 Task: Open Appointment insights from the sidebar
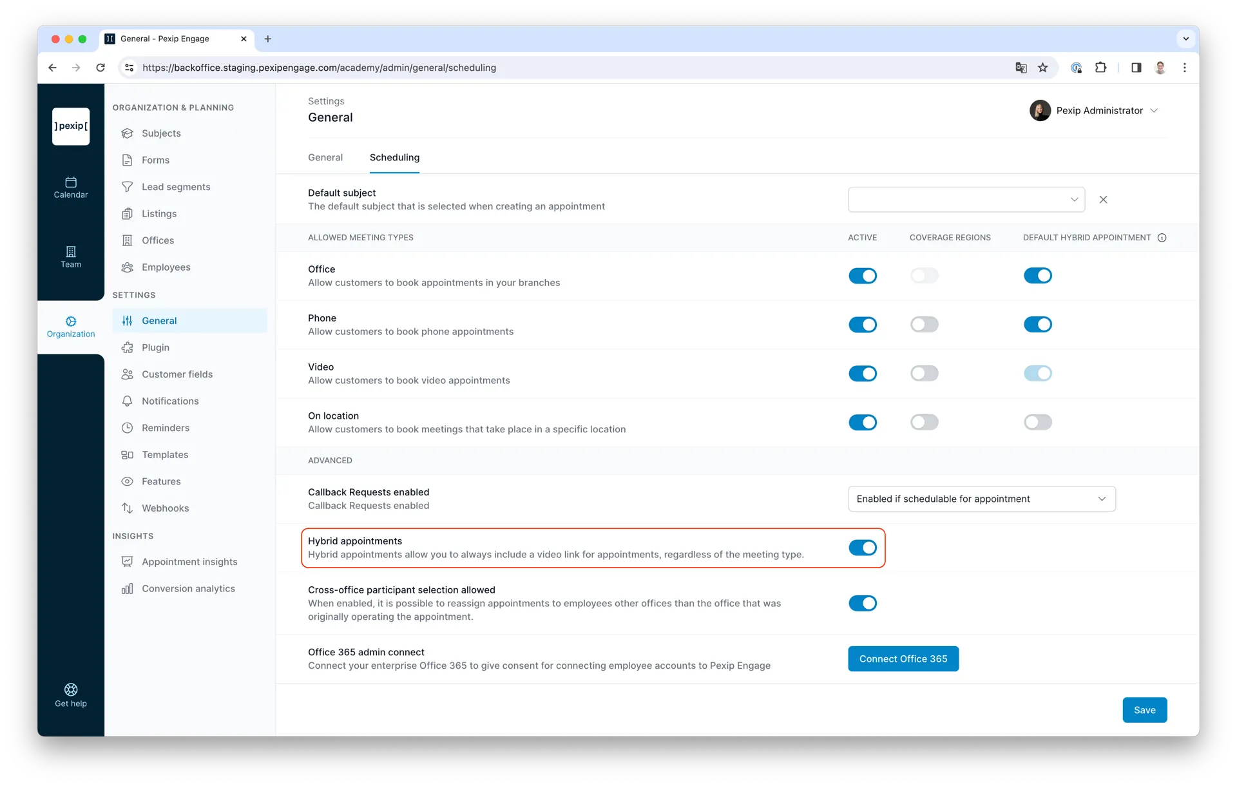(189, 562)
